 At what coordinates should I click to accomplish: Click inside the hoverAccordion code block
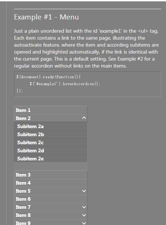point(88,84)
